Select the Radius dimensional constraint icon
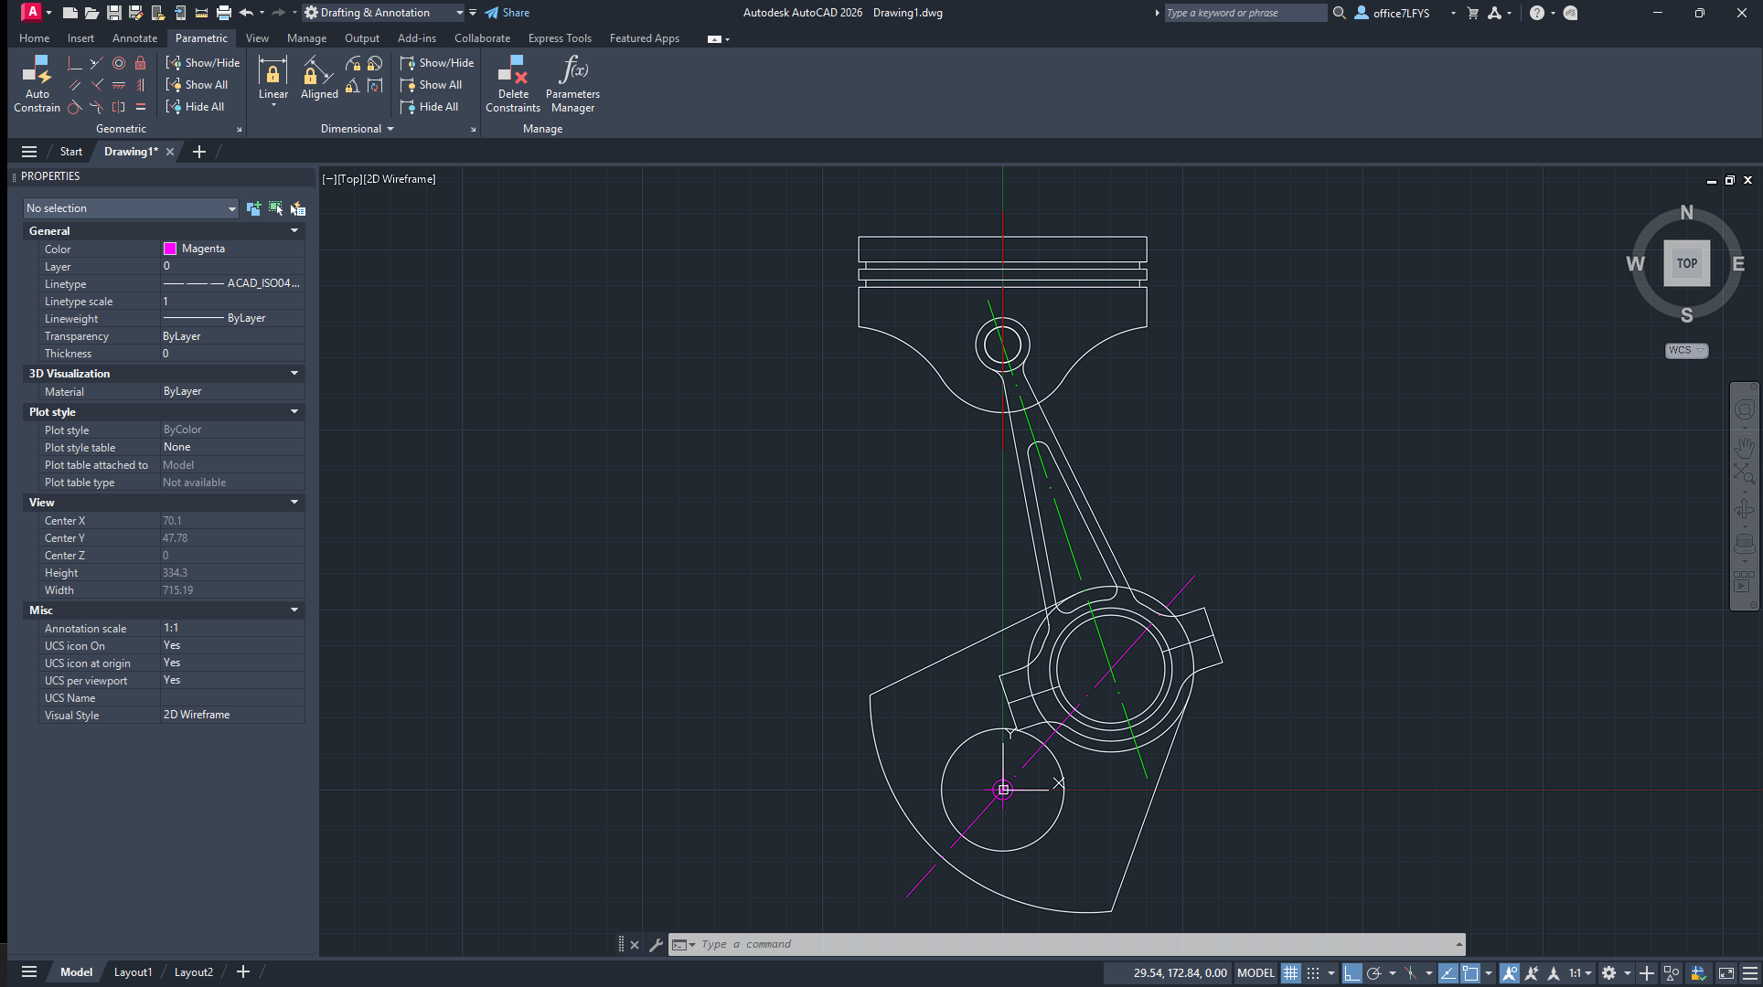1763x987 pixels. click(x=353, y=63)
